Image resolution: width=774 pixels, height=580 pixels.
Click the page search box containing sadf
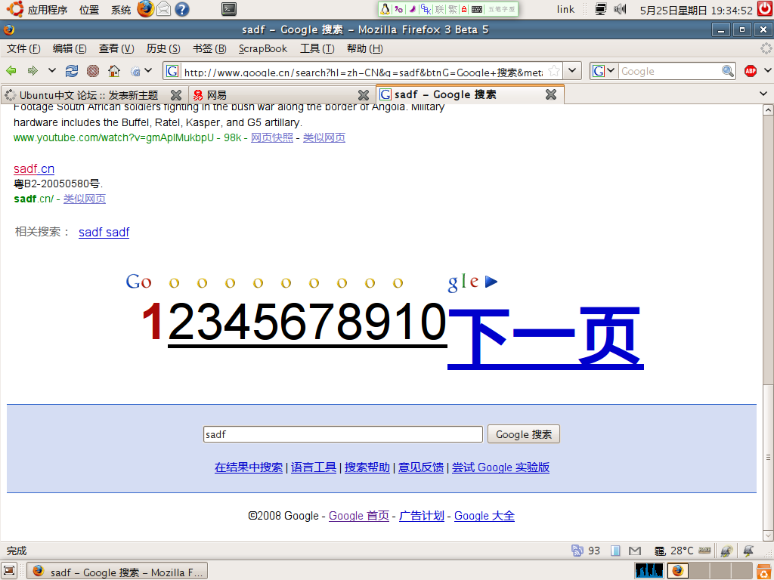pyautogui.click(x=343, y=434)
